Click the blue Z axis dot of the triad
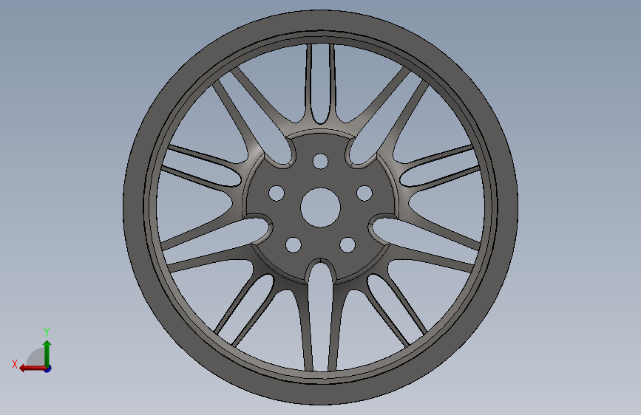641x415 pixels. [48, 368]
